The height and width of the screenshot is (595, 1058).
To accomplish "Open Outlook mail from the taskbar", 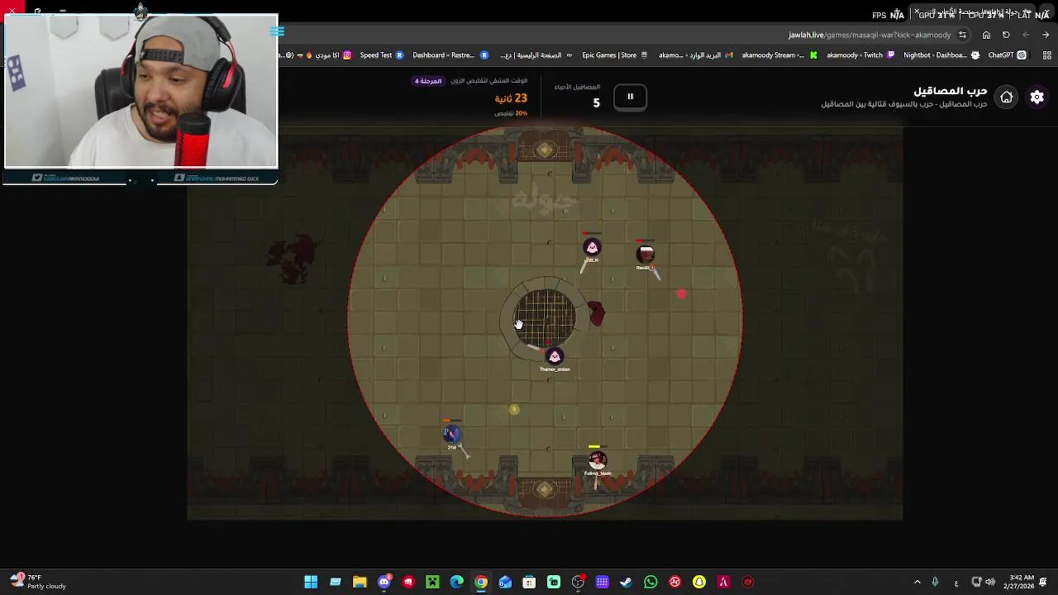I will coord(505,582).
